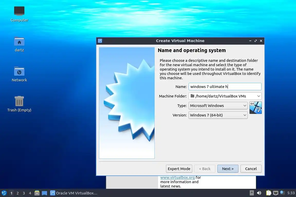
Task: Maximize the Create Virtual Machine dialog
Action: tap(256, 41)
